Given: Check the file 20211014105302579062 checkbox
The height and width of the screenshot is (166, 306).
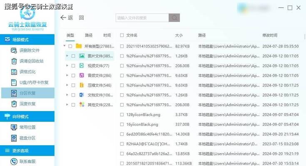Looking at the screenshot, I should point(122,46).
